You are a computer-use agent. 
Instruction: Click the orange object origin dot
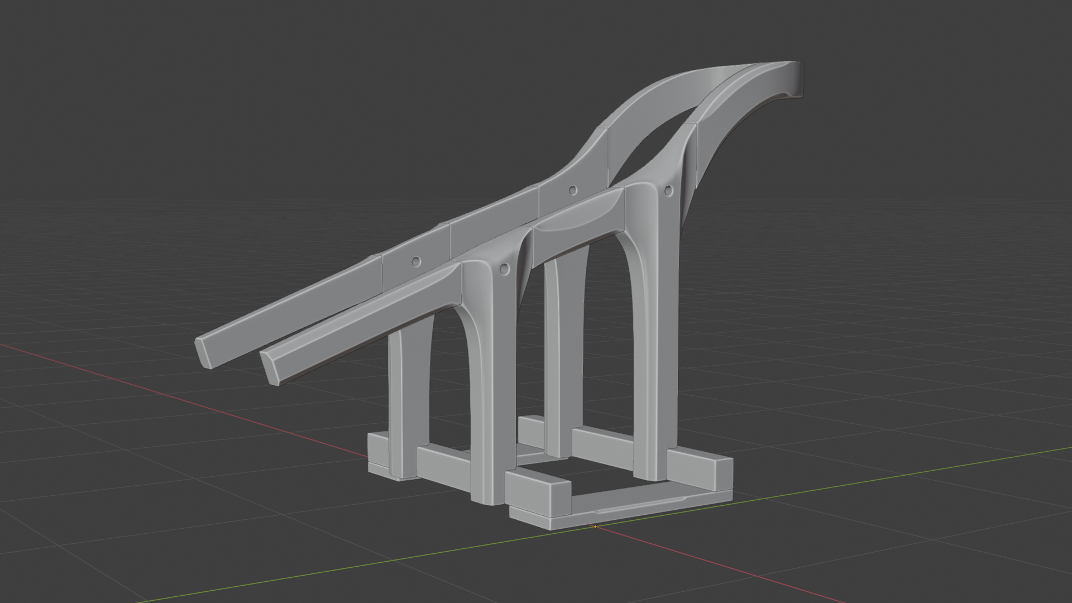tap(595, 526)
